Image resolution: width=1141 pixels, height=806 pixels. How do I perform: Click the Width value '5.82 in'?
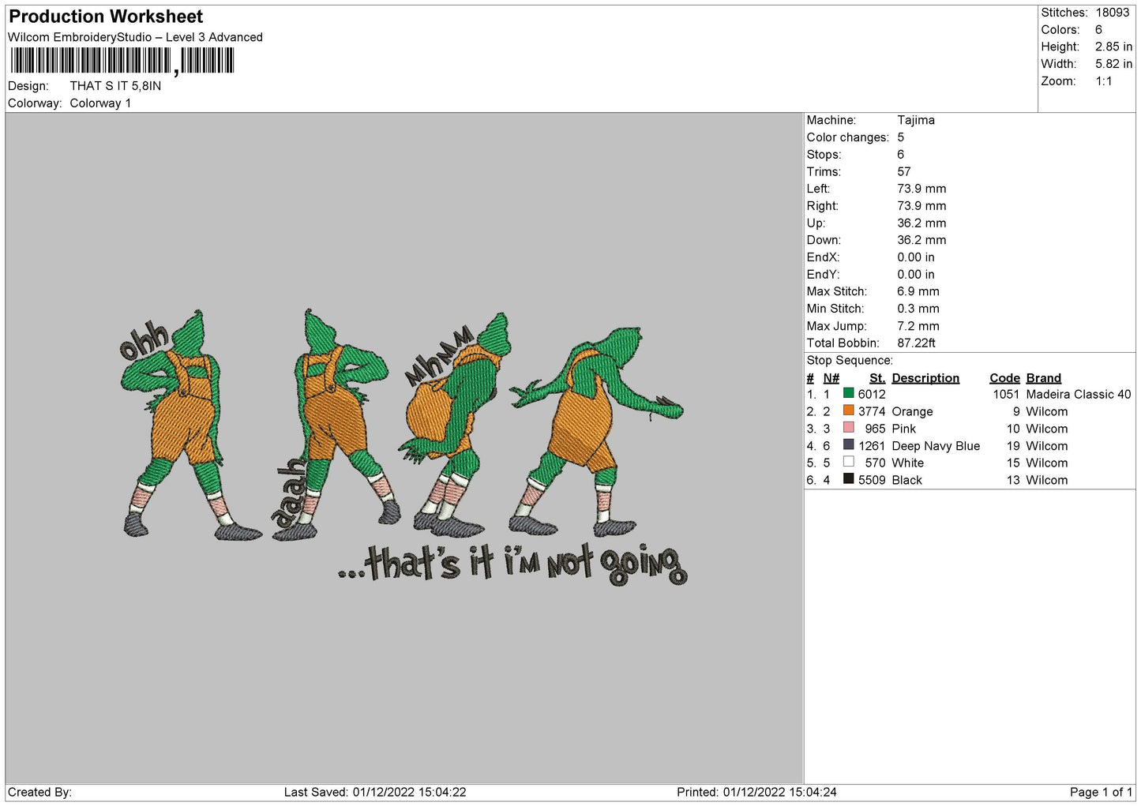1113,64
